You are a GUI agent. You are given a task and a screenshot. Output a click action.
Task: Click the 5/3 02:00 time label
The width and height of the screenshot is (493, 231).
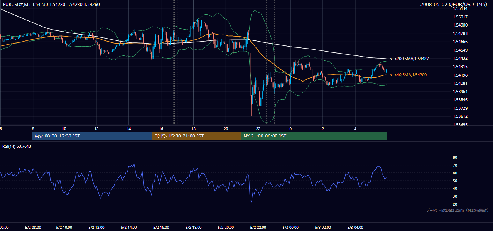(x=323, y=228)
